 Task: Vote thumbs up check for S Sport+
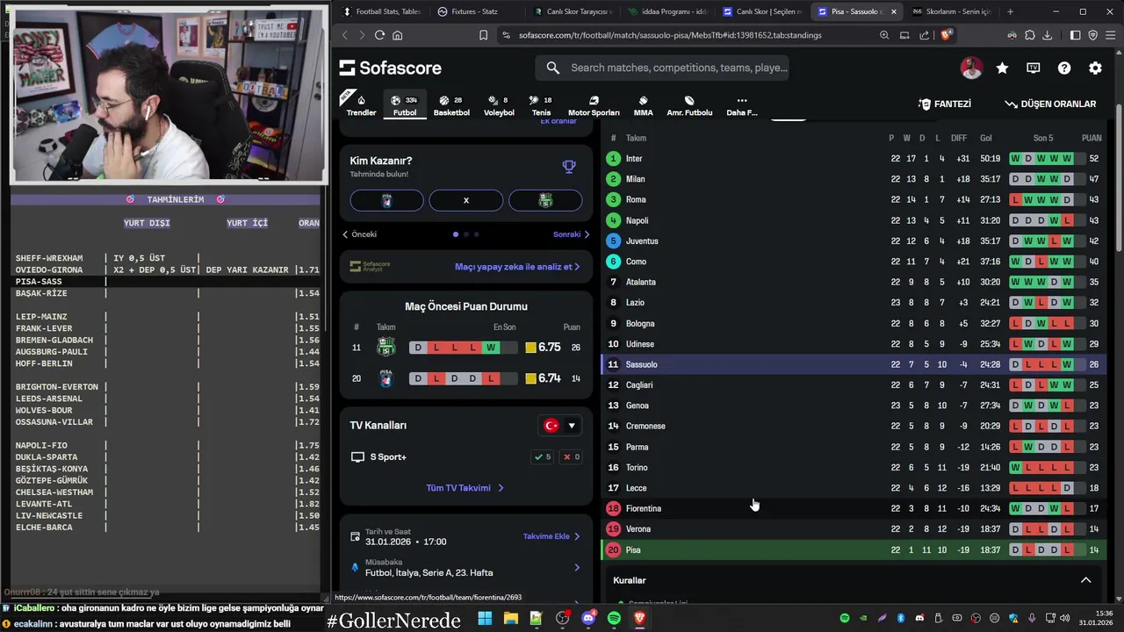pos(543,457)
